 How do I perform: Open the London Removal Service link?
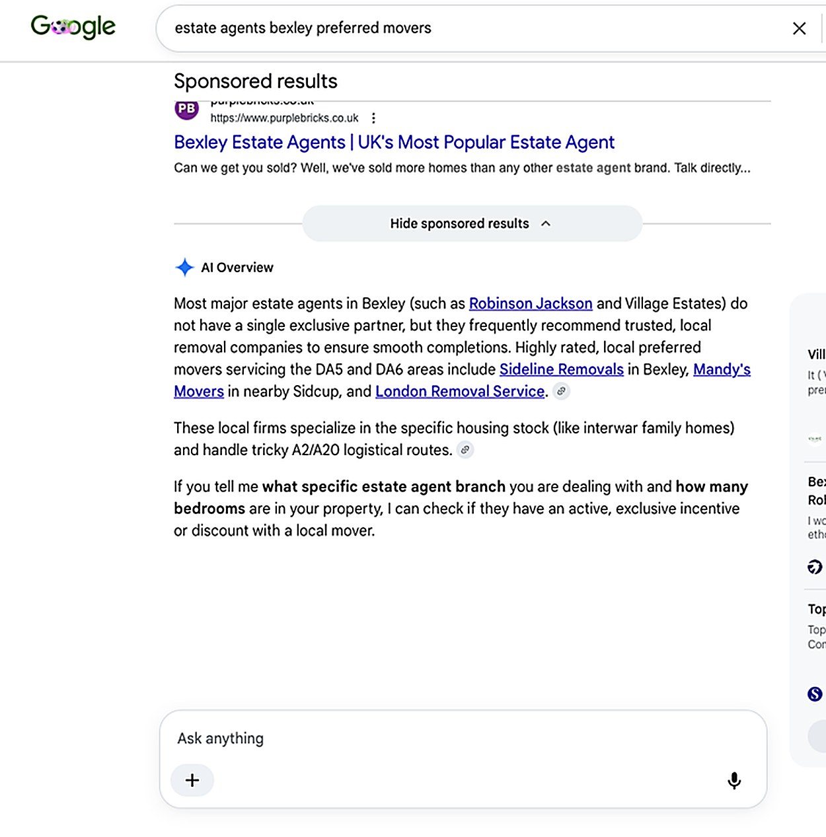tap(460, 391)
